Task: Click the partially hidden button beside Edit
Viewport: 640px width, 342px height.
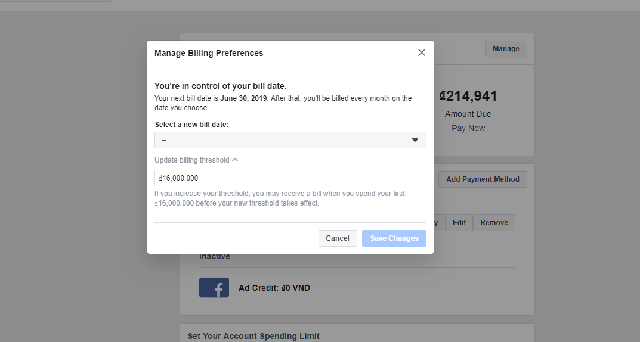Action: (438, 223)
